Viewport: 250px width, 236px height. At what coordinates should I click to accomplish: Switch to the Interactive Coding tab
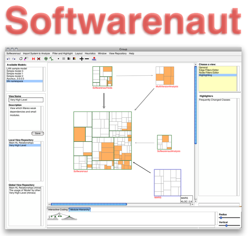coord(58,210)
